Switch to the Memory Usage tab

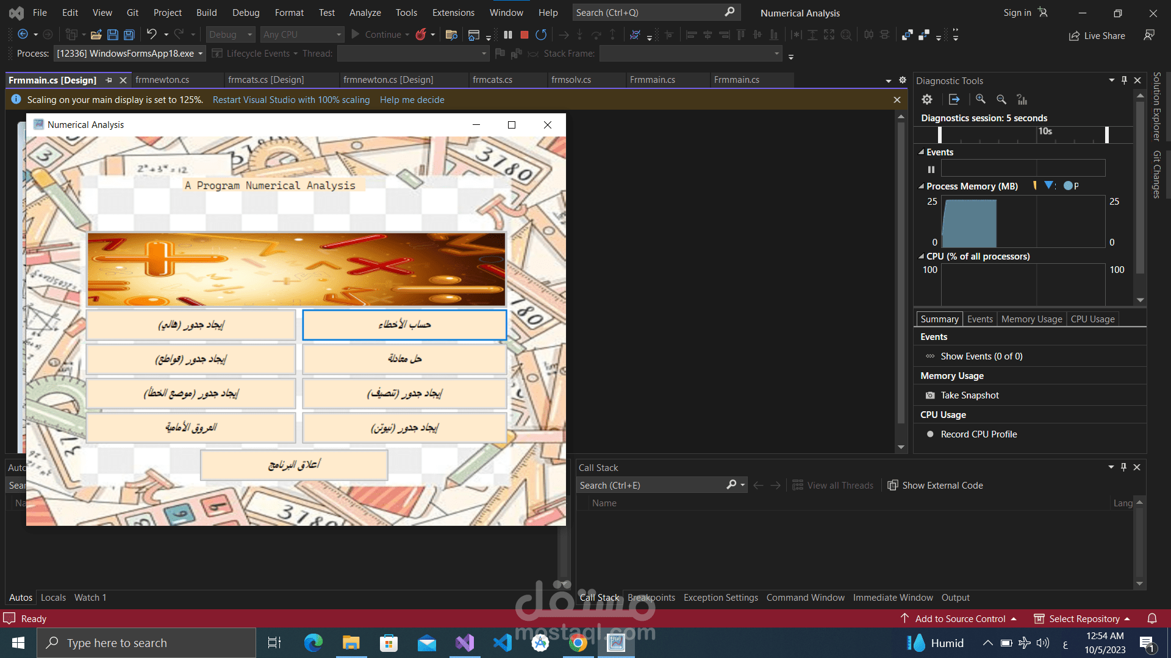point(1031,319)
